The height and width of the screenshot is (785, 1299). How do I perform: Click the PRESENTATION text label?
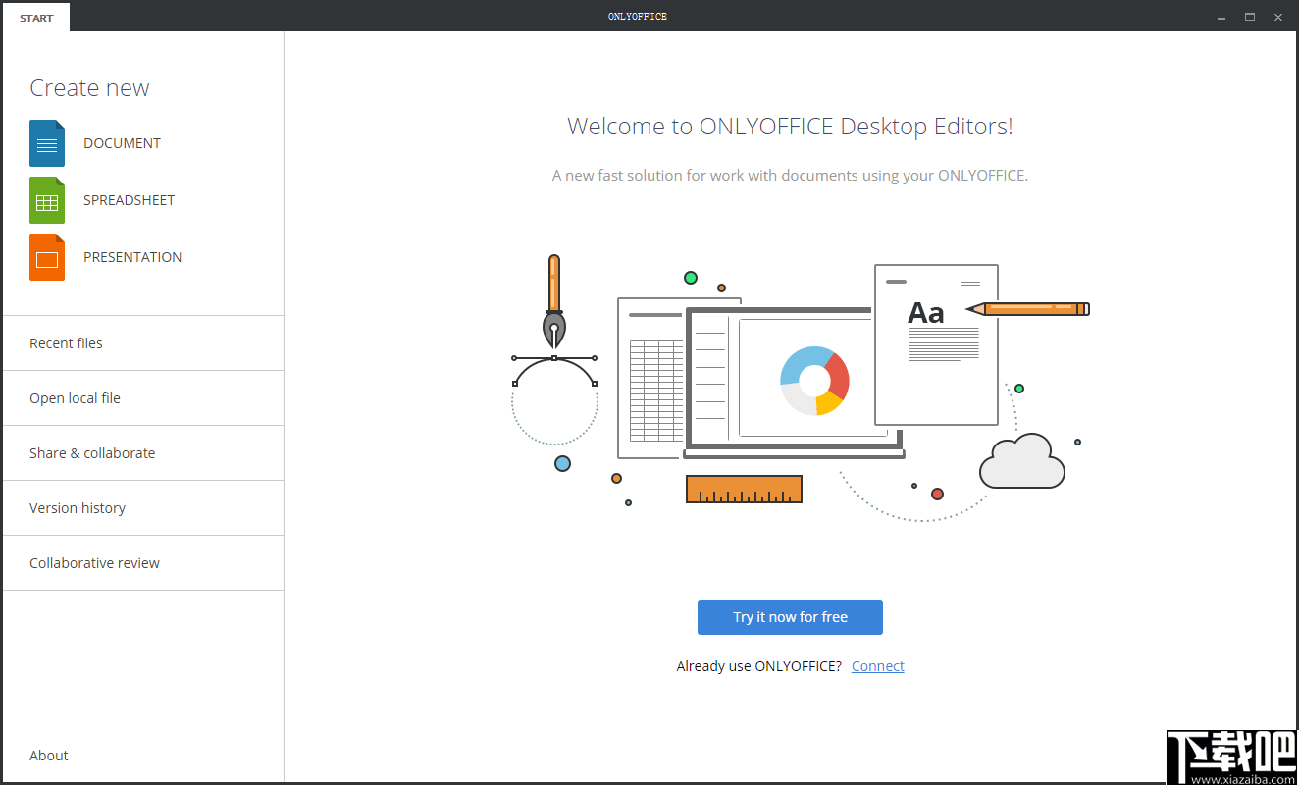point(132,256)
